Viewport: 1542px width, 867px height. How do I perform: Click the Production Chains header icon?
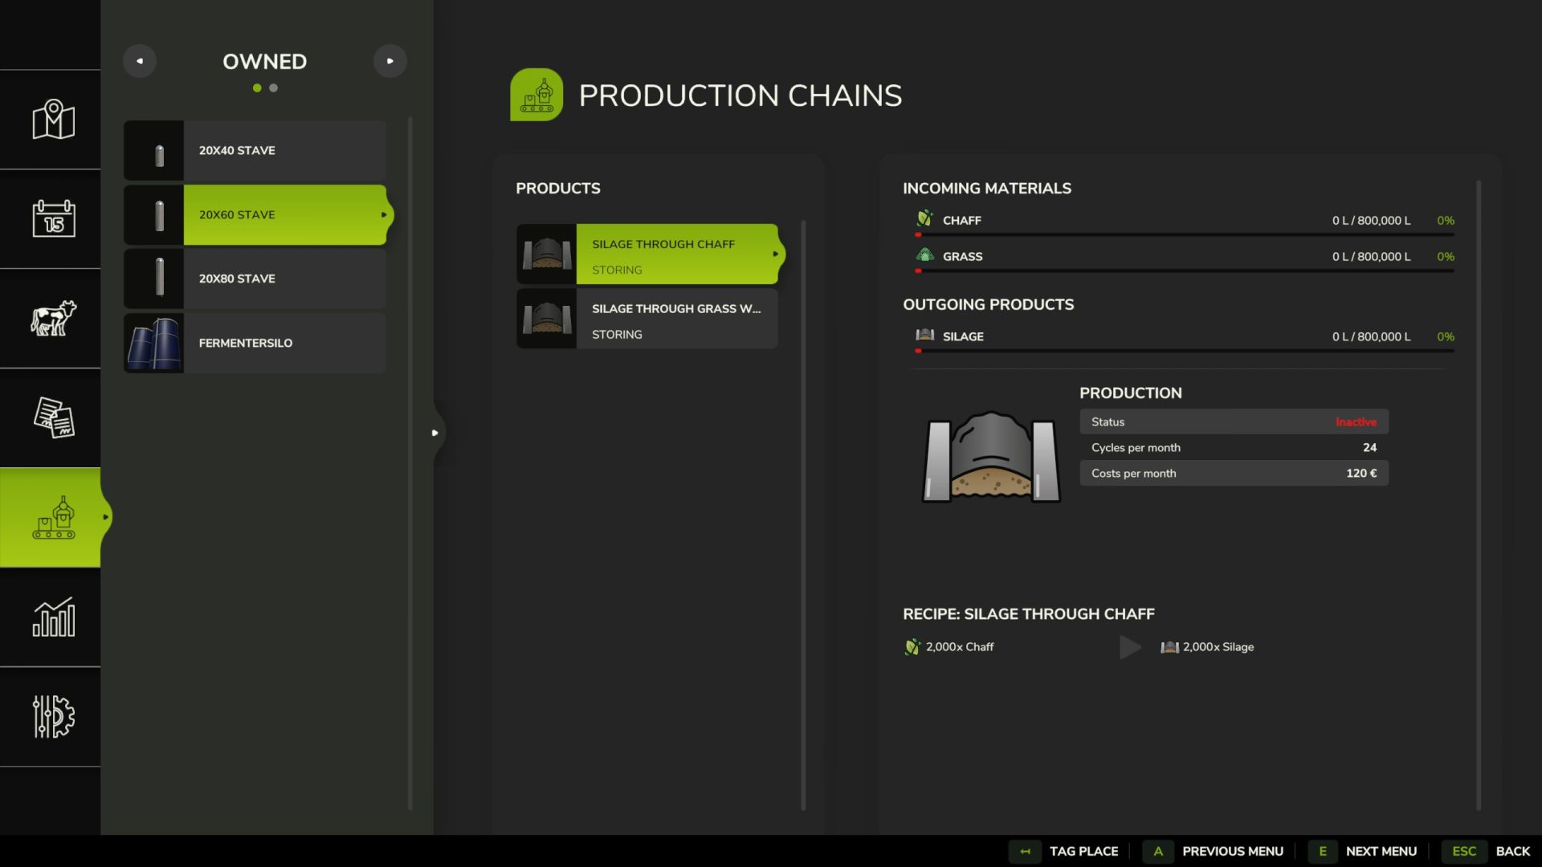pos(536,95)
